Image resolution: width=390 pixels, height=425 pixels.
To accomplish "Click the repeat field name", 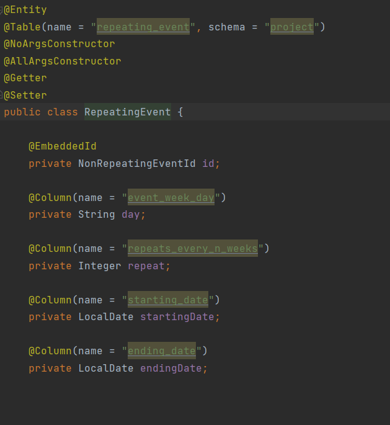I will [x=146, y=266].
